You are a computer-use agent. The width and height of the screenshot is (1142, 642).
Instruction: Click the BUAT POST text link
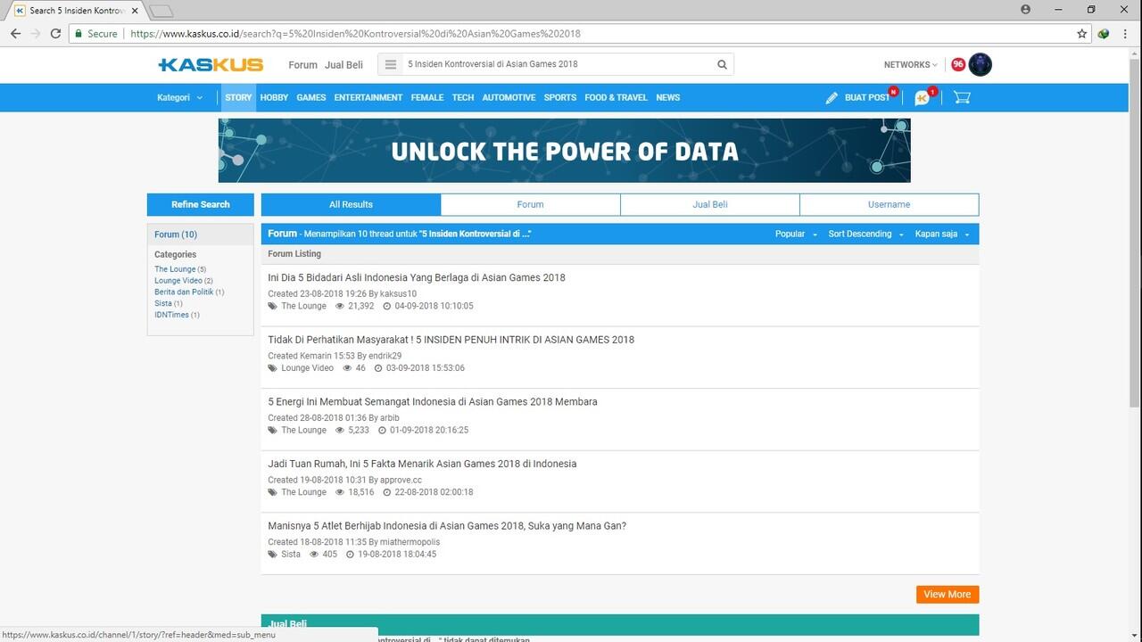(x=867, y=97)
